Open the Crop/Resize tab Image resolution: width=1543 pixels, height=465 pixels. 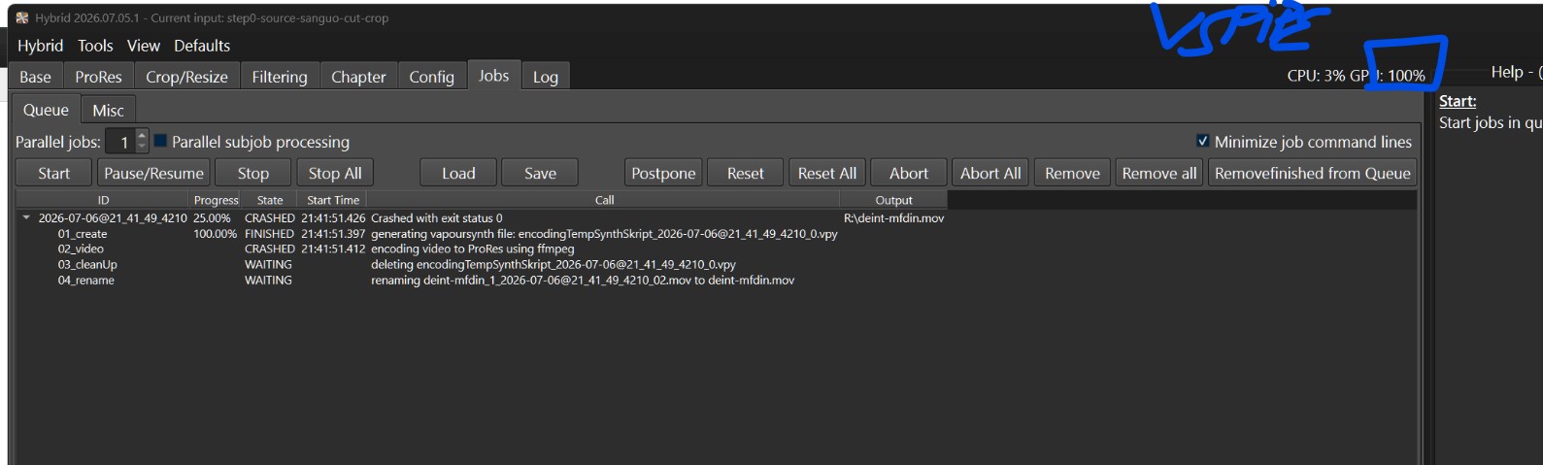(x=186, y=77)
